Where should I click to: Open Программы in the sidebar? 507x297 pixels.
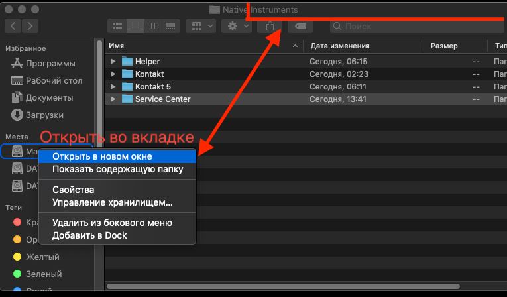50,64
